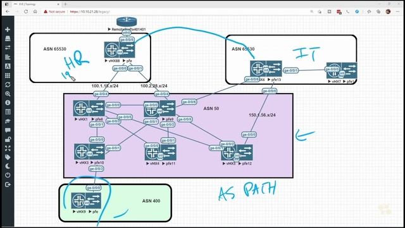The height and width of the screenshot is (228, 405).
Task: Open the text objects 'A' sidebar icon
Action: click(x=8, y=66)
